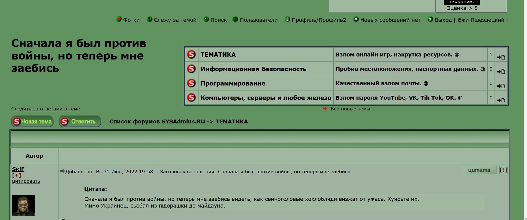
Task: Open Фотки page
Action: click(x=131, y=20)
